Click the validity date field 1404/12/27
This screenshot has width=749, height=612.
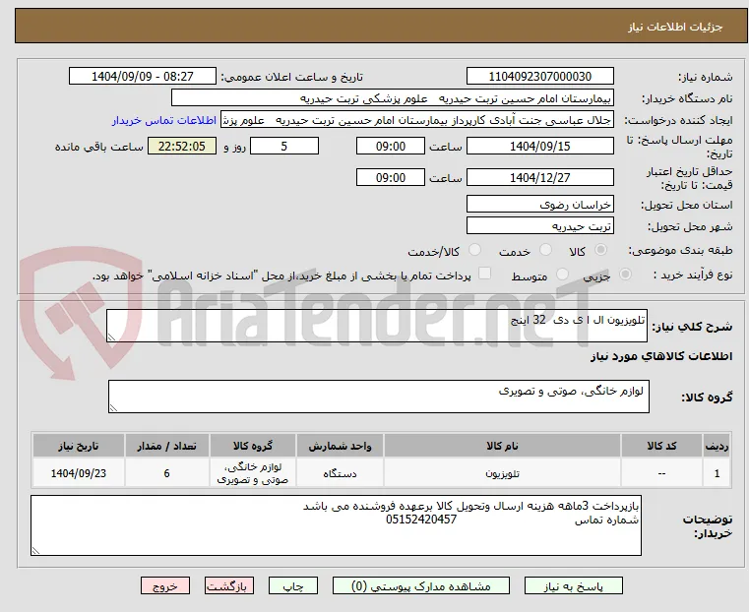tap(539, 177)
